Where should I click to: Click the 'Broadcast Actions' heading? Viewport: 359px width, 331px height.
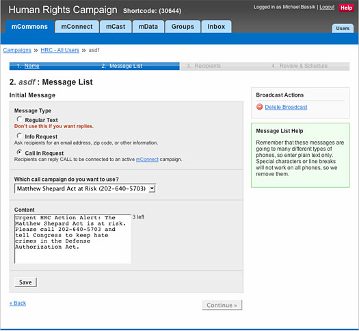pyautogui.click(x=280, y=95)
